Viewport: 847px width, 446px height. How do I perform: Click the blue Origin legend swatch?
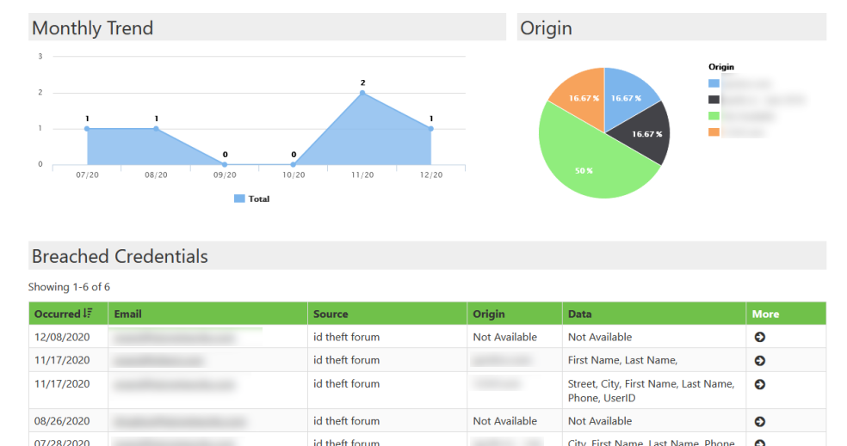[714, 83]
